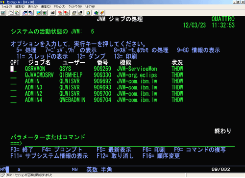245x178 pixels.
Task: Click the Print Screen toolbar icon
Action: (3, 13)
